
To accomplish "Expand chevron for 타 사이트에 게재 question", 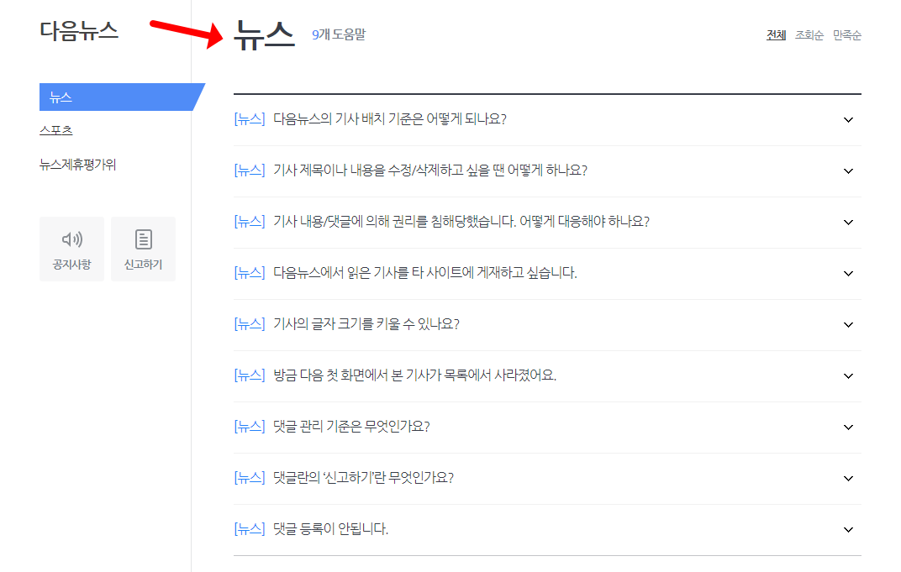I will click(x=848, y=273).
